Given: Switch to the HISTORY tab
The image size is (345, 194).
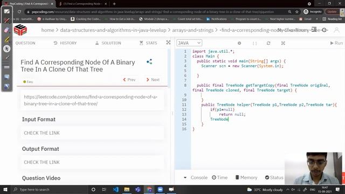Looking at the screenshot, I should point(65,43).
